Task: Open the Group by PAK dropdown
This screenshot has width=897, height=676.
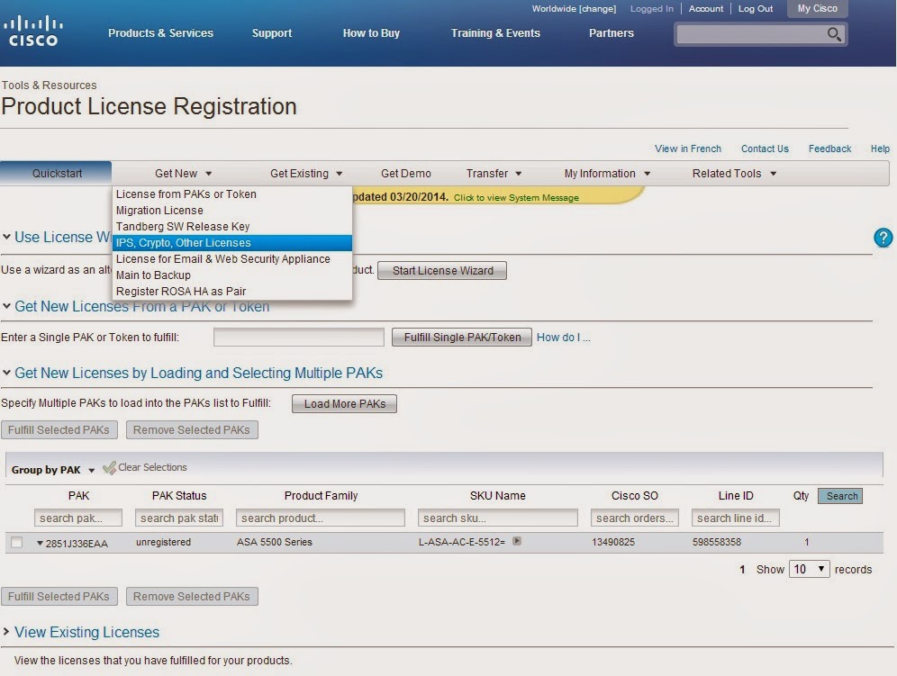Action: [x=52, y=470]
